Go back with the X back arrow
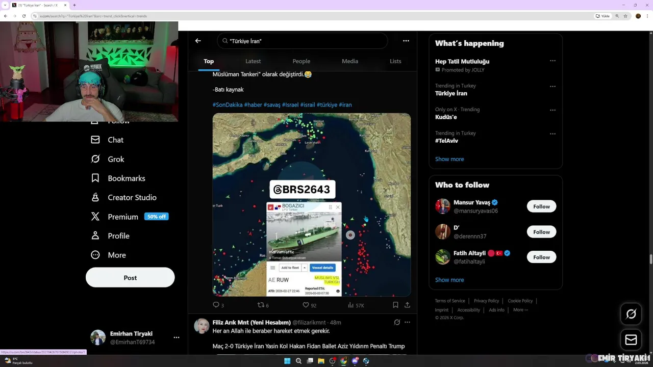This screenshot has width=653, height=367. coord(198,41)
